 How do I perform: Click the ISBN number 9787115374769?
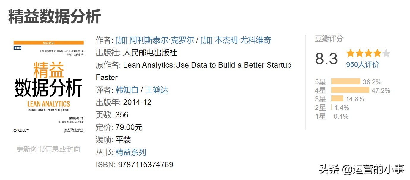click(x=146, y=165)
